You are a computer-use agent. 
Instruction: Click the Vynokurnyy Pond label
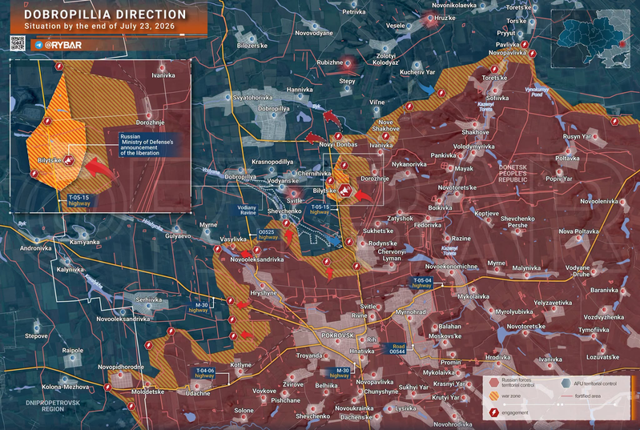tap(537, 91)
